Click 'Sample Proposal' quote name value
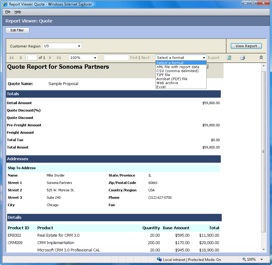 [63, 84]
